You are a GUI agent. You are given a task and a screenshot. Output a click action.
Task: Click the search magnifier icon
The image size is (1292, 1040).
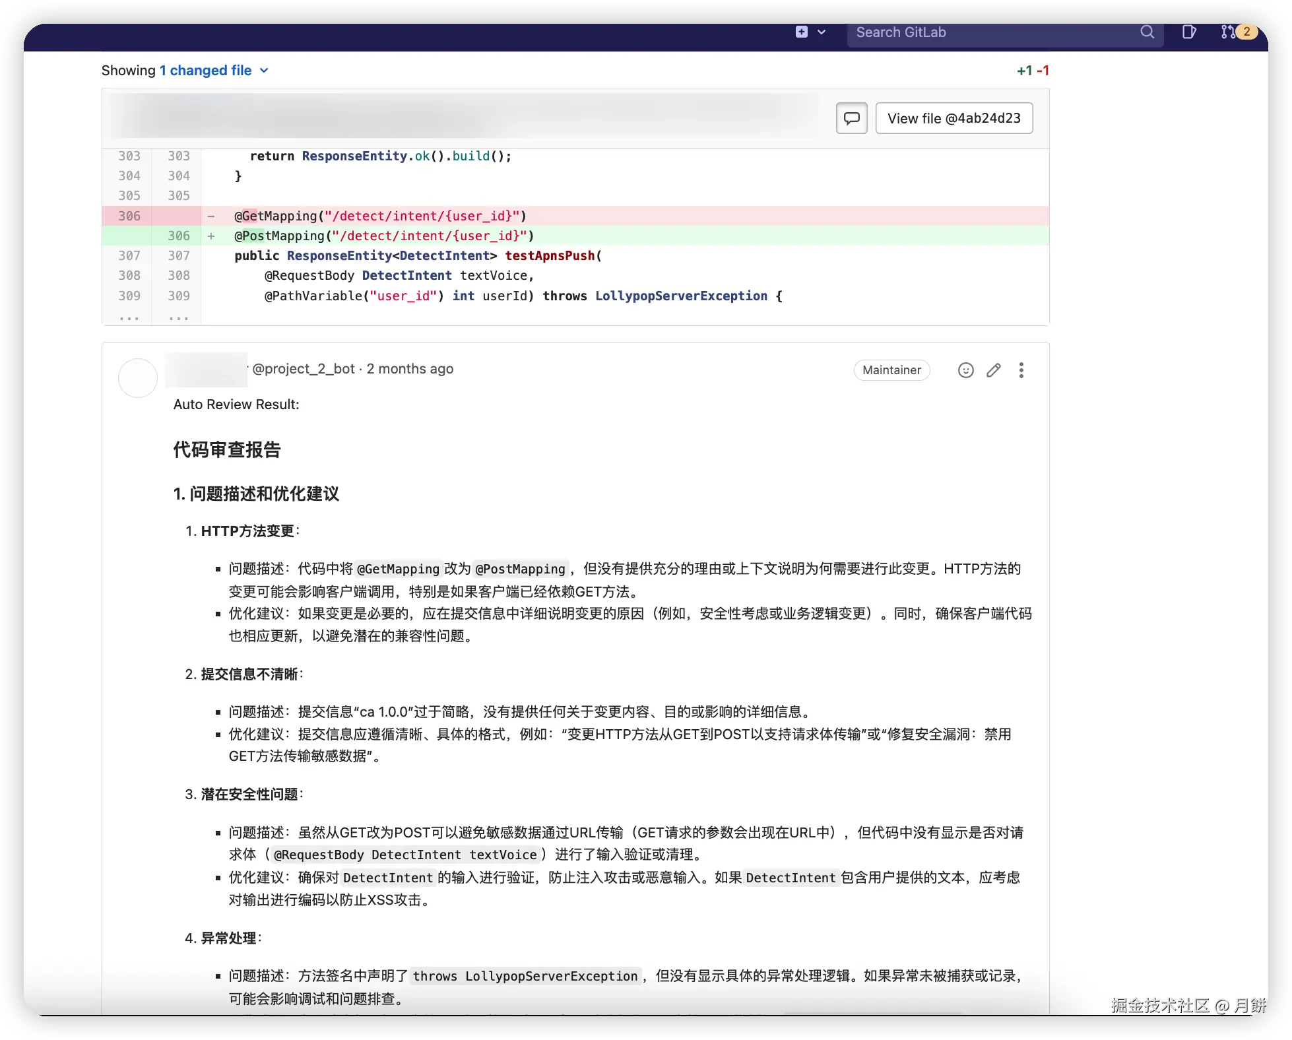click(1147, 32)
